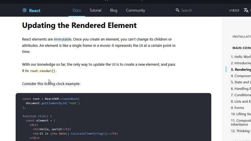Click the 'const root = ReactDOM.createRoot(' code line

coord(51,99)
